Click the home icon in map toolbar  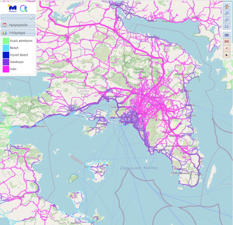tap(226, 6)
